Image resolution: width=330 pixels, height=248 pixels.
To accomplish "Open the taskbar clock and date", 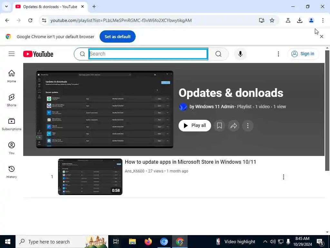I will (x=302, y=242).
